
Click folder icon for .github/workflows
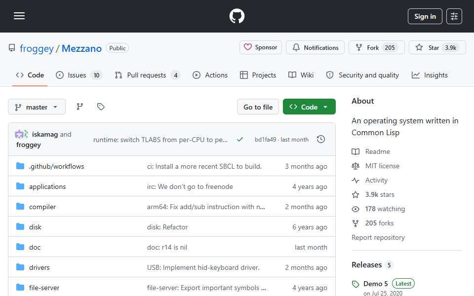coord(20,166)
